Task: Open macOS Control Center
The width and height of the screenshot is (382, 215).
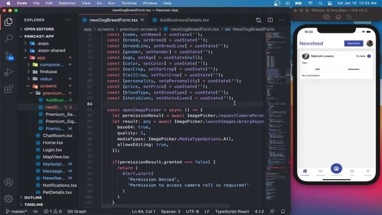Action: click(x=329, y=3)
